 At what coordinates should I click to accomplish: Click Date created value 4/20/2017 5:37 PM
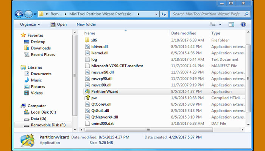tap(185, 137)
